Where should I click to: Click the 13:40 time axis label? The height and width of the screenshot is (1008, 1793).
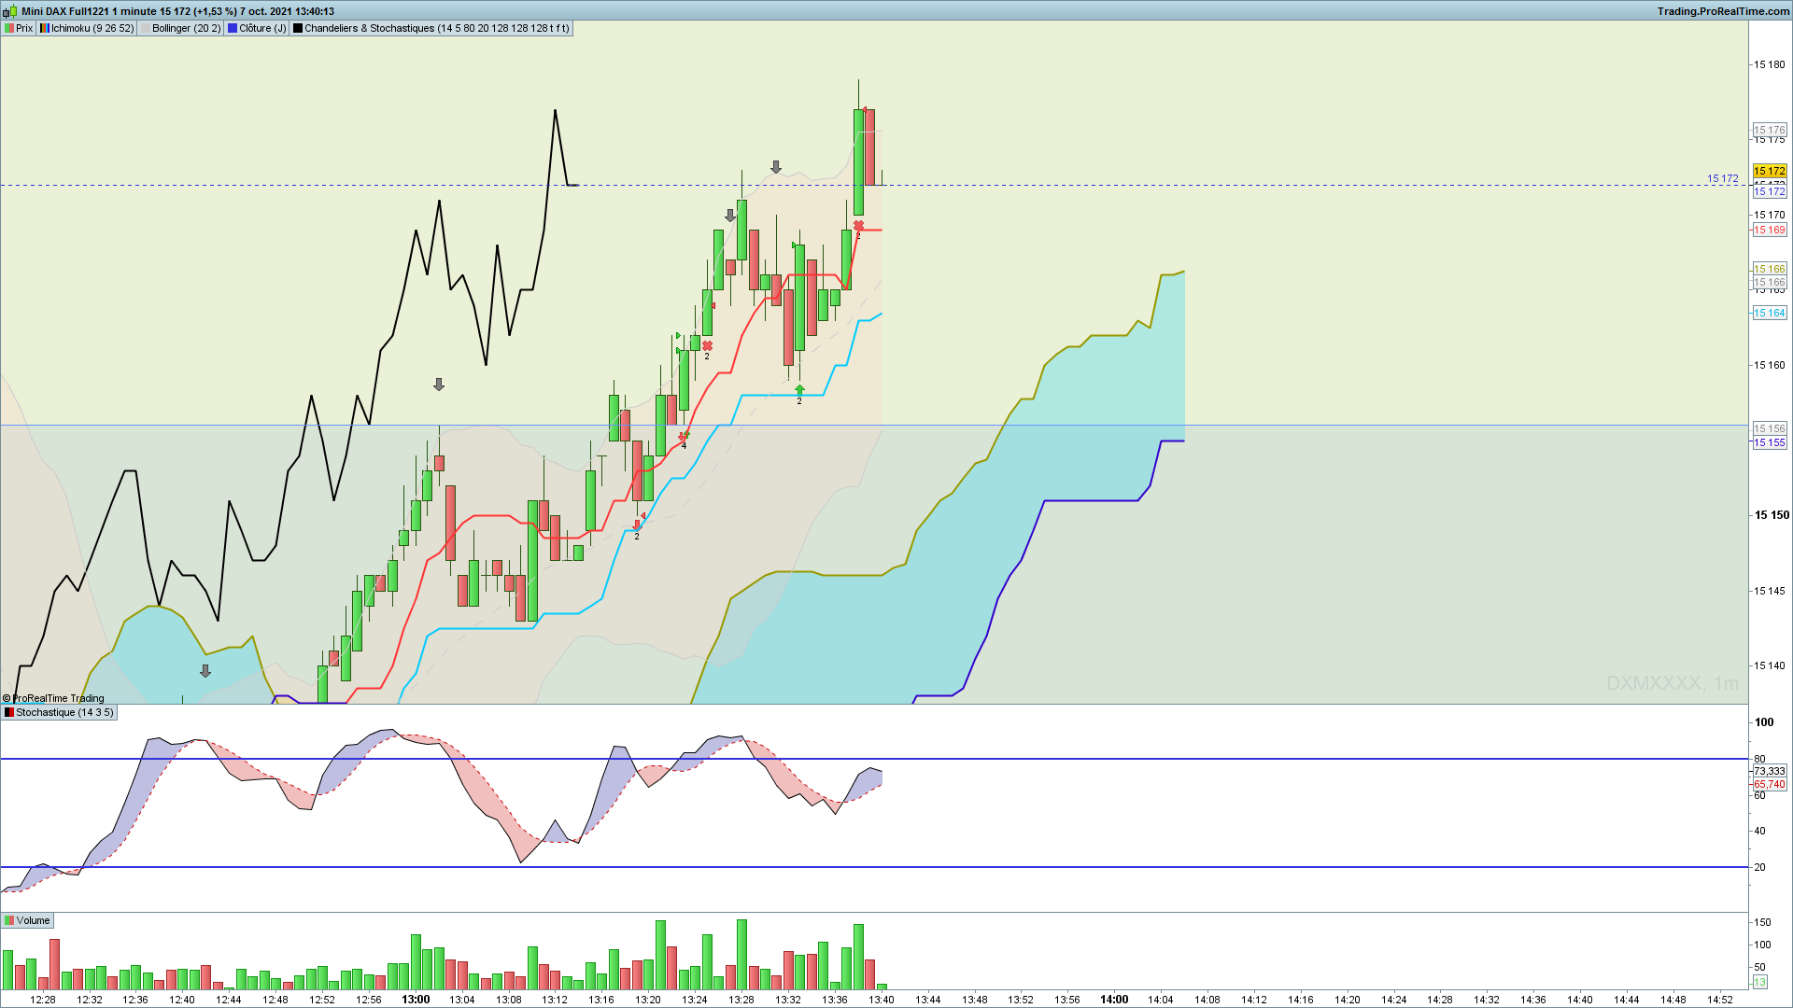(882, 1000)
